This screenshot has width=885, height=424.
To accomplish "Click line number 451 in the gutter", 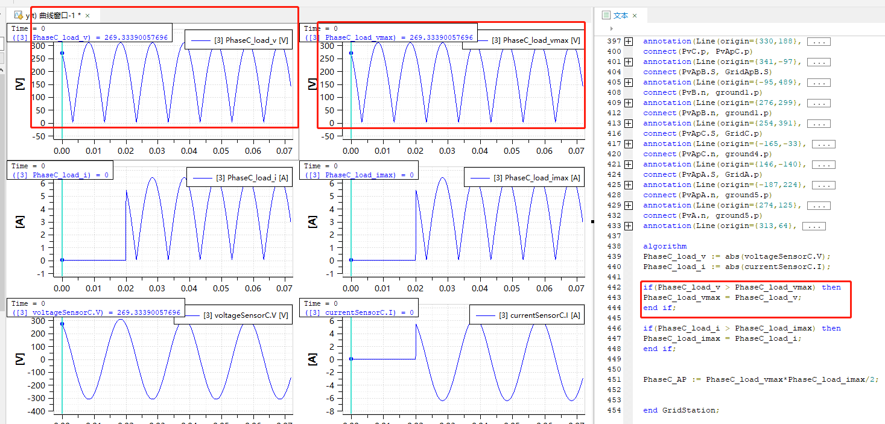I will coord(614,379).
